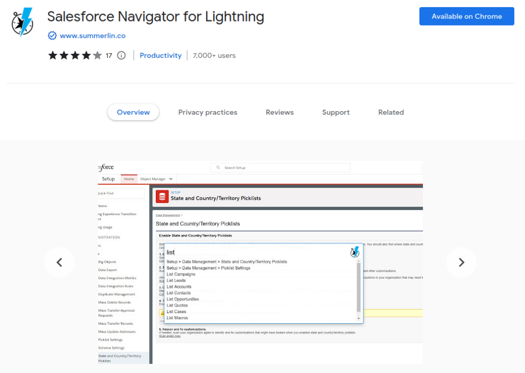Switch to the Reviews tab

click(x=279, y=112)
